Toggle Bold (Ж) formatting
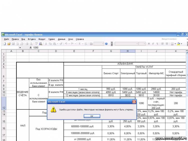The image size is (188, 141). [x=149, y=44]
